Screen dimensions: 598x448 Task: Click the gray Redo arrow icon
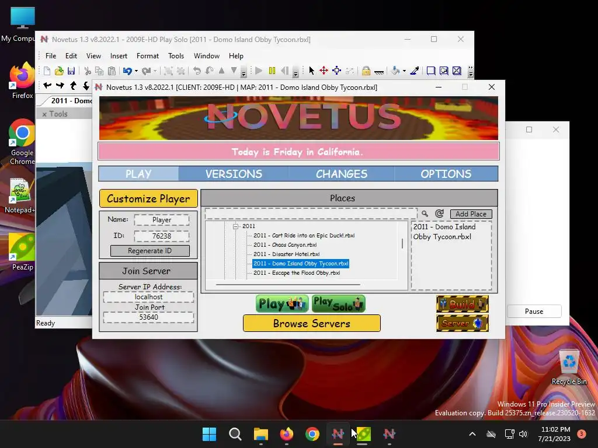point(146,71)
